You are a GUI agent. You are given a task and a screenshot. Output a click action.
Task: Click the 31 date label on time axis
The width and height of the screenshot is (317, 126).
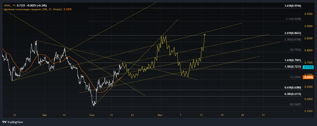click(x=263, y=115)
